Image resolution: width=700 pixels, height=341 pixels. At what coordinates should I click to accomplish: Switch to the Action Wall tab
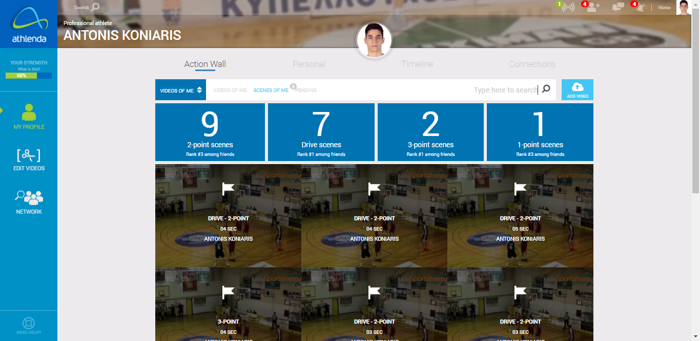pos(205,64)
